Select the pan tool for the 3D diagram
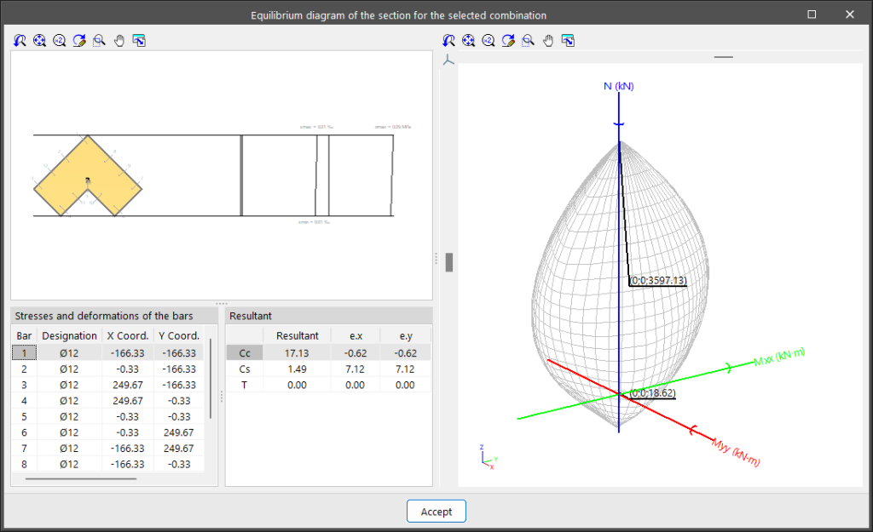 tap(548, 40)
